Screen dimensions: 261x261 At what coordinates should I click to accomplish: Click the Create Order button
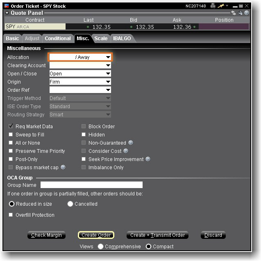96,235
